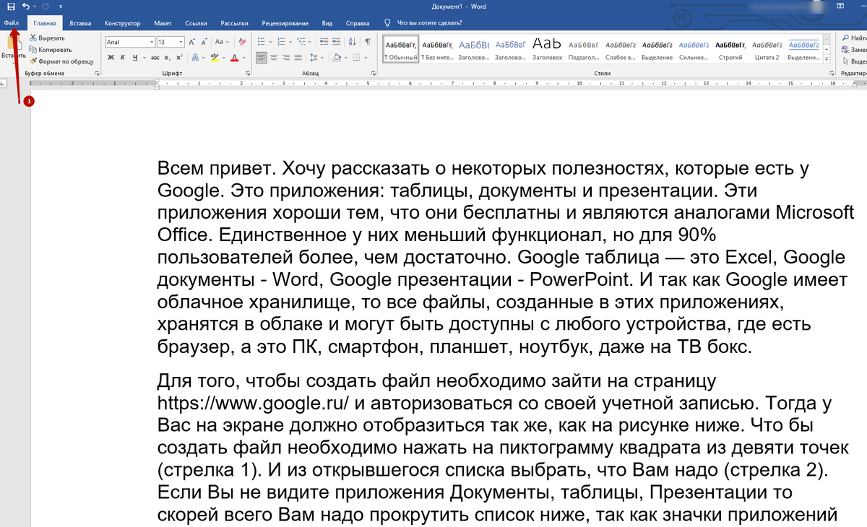This screenshot has height=527, width=867.
Task: Increase font size with the large A icon
Action: click(191, 42)
